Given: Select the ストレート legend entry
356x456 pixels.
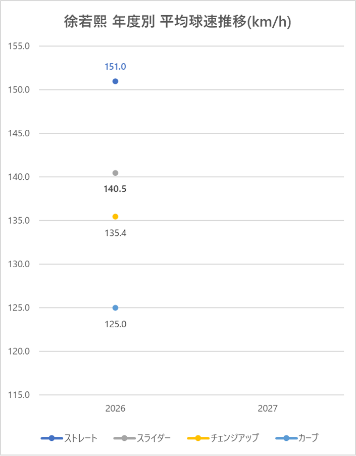Looking at the screenshot, I should [x=70, y=438].
